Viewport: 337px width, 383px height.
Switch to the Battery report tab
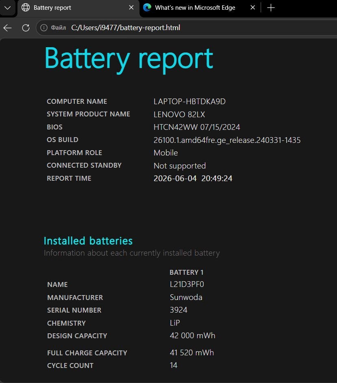78,8
